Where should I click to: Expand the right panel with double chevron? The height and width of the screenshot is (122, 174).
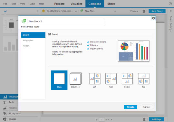point(171,11)
